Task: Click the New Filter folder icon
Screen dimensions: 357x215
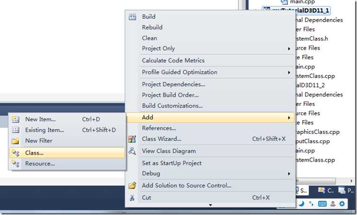Action: 16,141
